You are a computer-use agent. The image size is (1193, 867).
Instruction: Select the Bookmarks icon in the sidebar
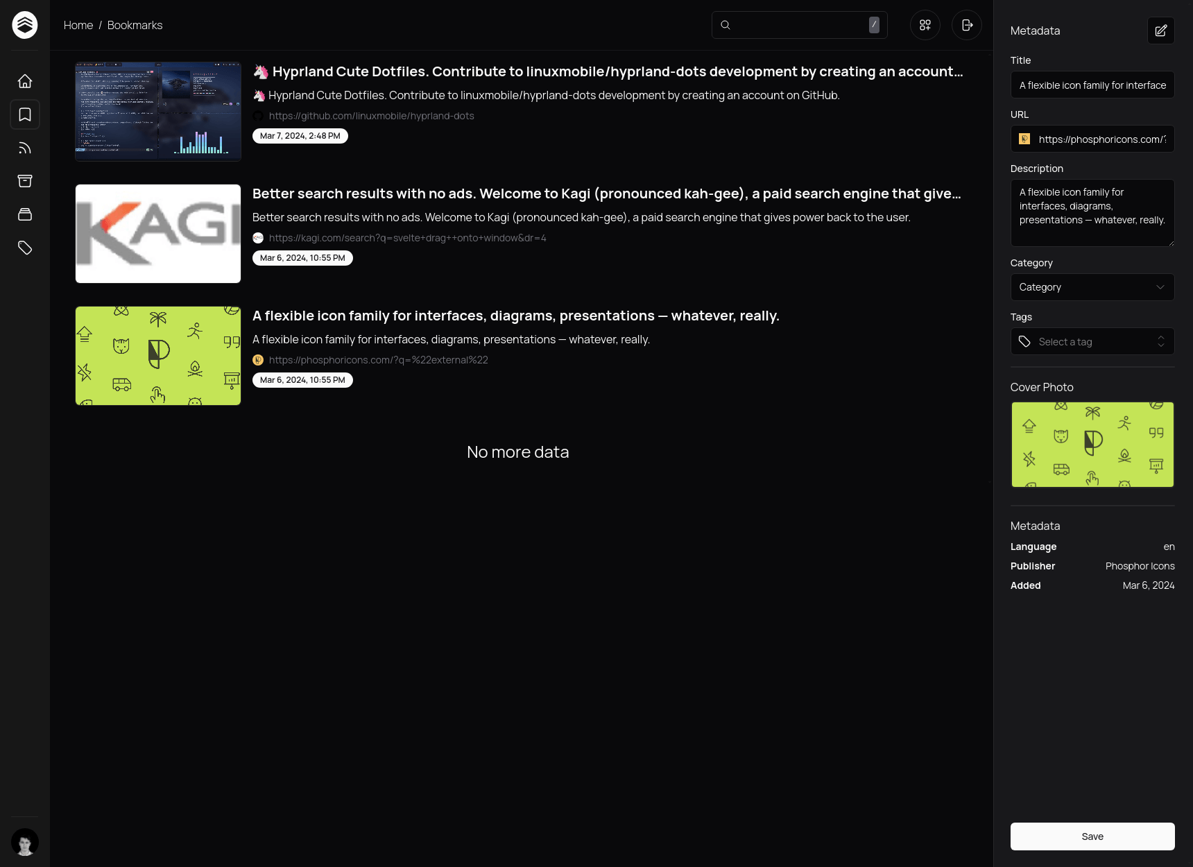pos(24,114)
